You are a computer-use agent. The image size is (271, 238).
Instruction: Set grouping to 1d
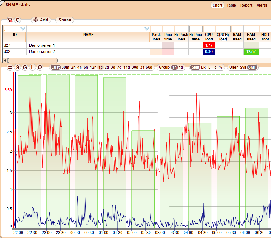pyautogui.click(x=181, y=67)
